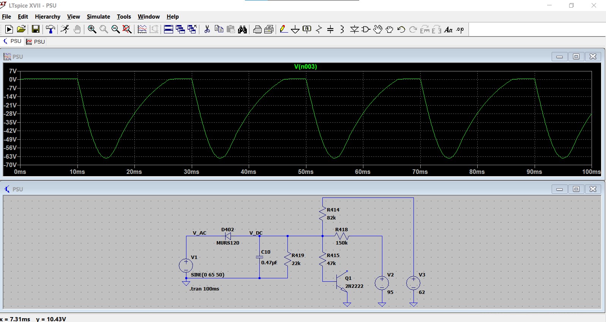
Task: Open the Hierarchy menu
Action: pos(47,17)
